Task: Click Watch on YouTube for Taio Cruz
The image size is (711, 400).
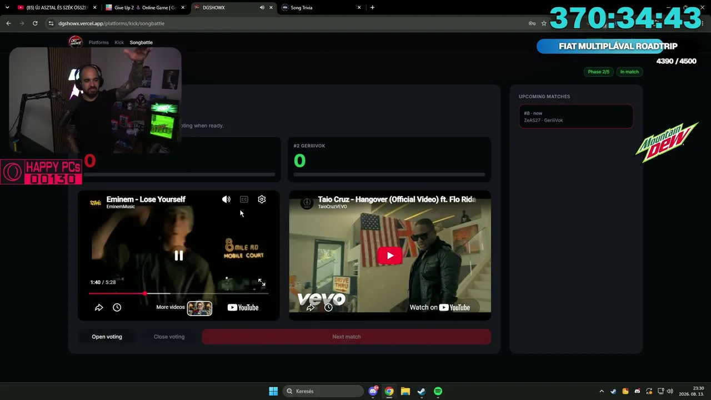Action: pos(440,307)
